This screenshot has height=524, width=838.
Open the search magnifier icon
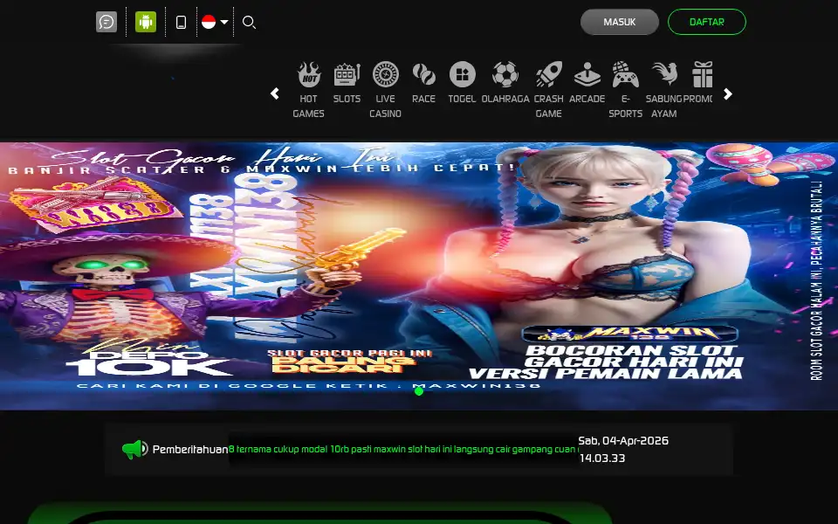click(249, 22)
